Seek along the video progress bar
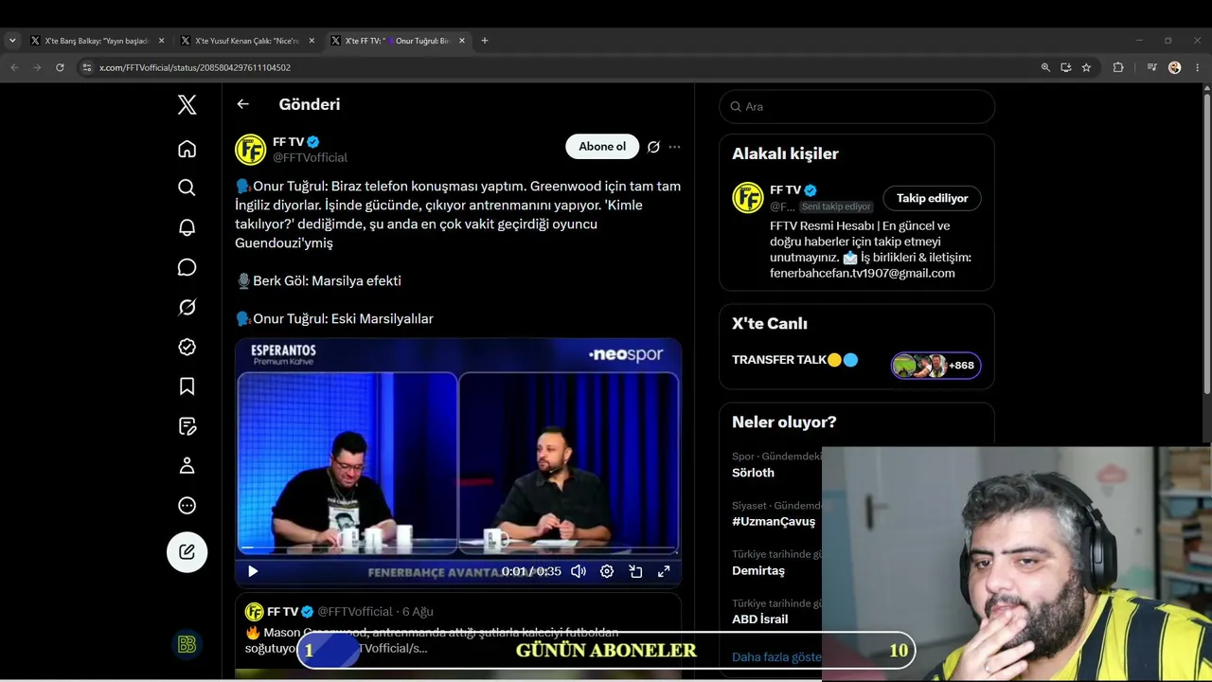Screen dimensions: 1212x682 click(458, 549)
